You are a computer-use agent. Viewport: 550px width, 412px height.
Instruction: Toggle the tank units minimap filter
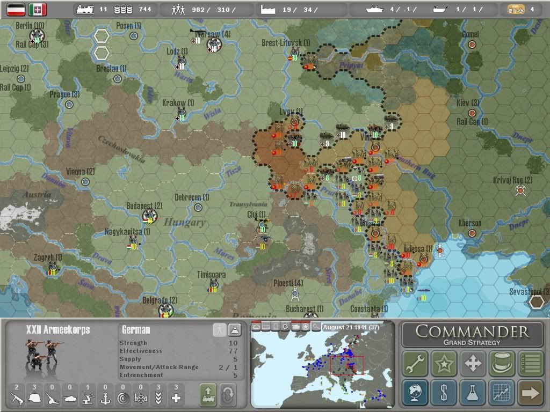click(296, 327)
